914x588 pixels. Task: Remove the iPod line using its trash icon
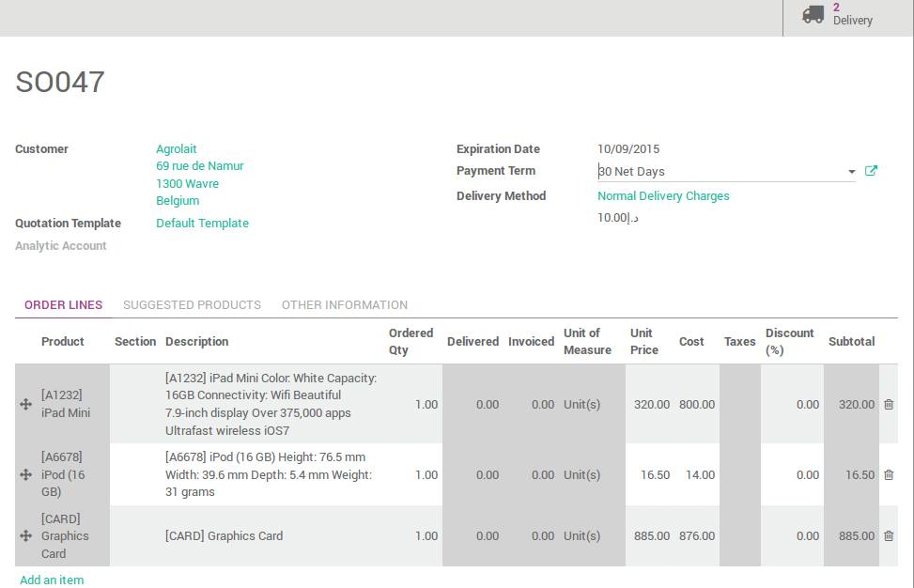[x=888, y=474]
